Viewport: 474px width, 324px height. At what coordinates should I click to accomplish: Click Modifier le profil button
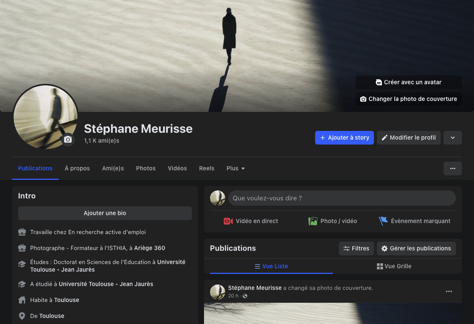click(x=409, y=138)
